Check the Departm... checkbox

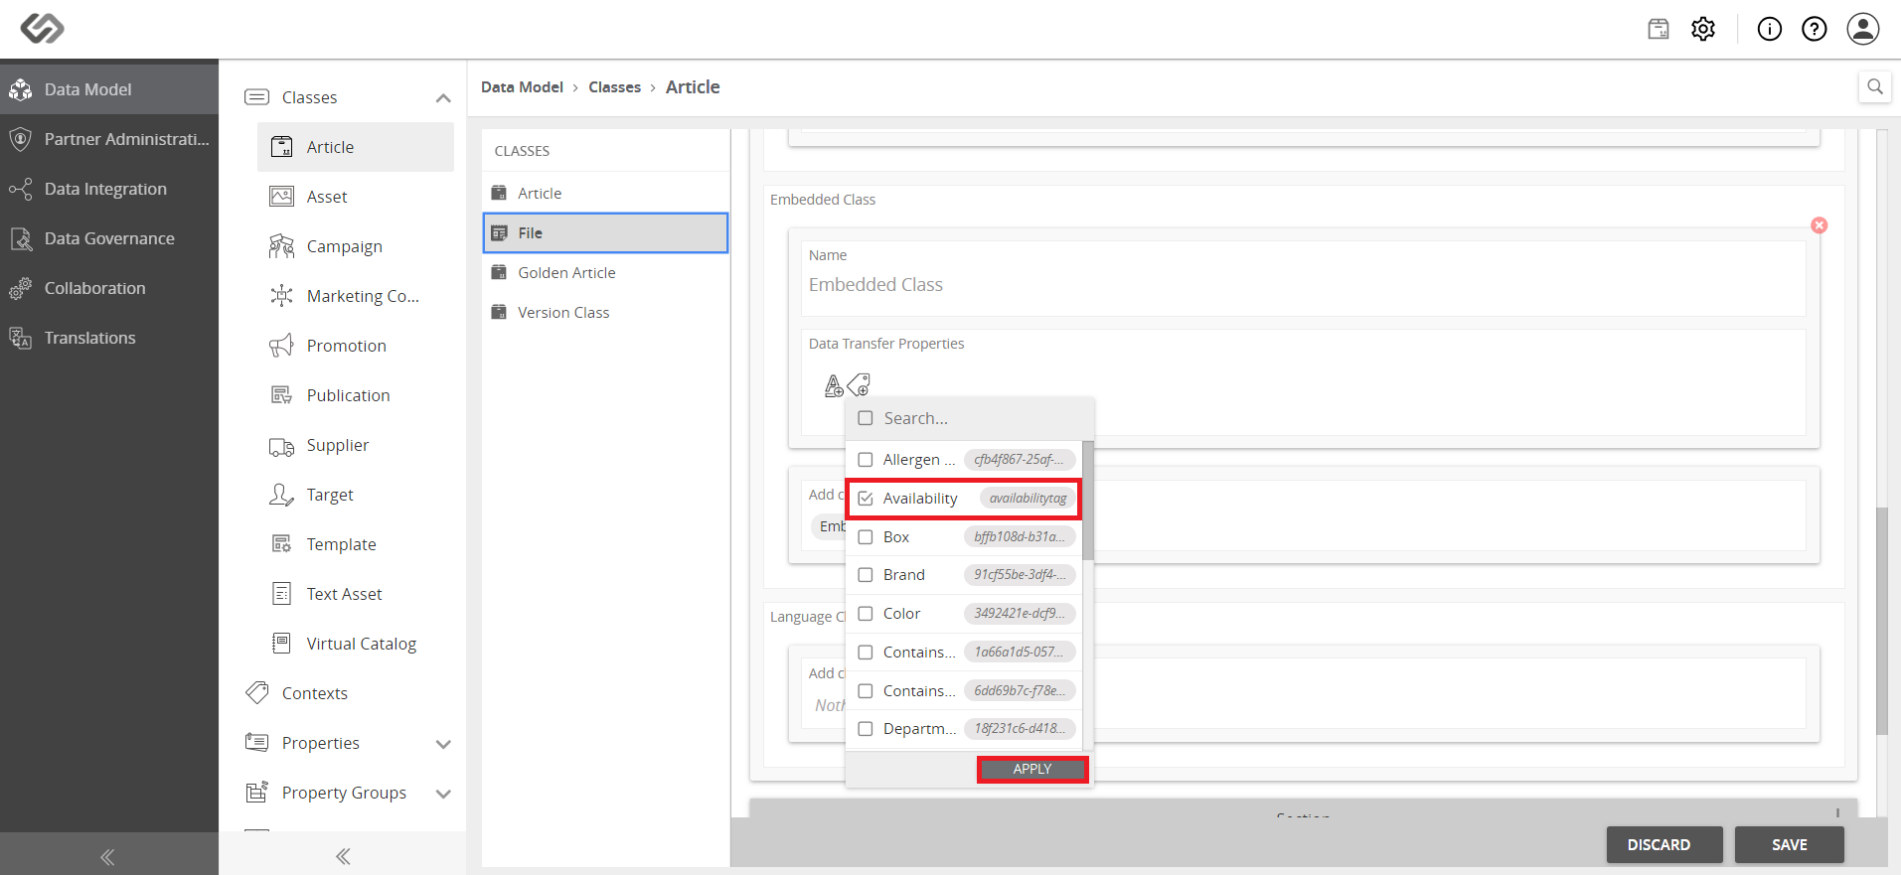866,729
